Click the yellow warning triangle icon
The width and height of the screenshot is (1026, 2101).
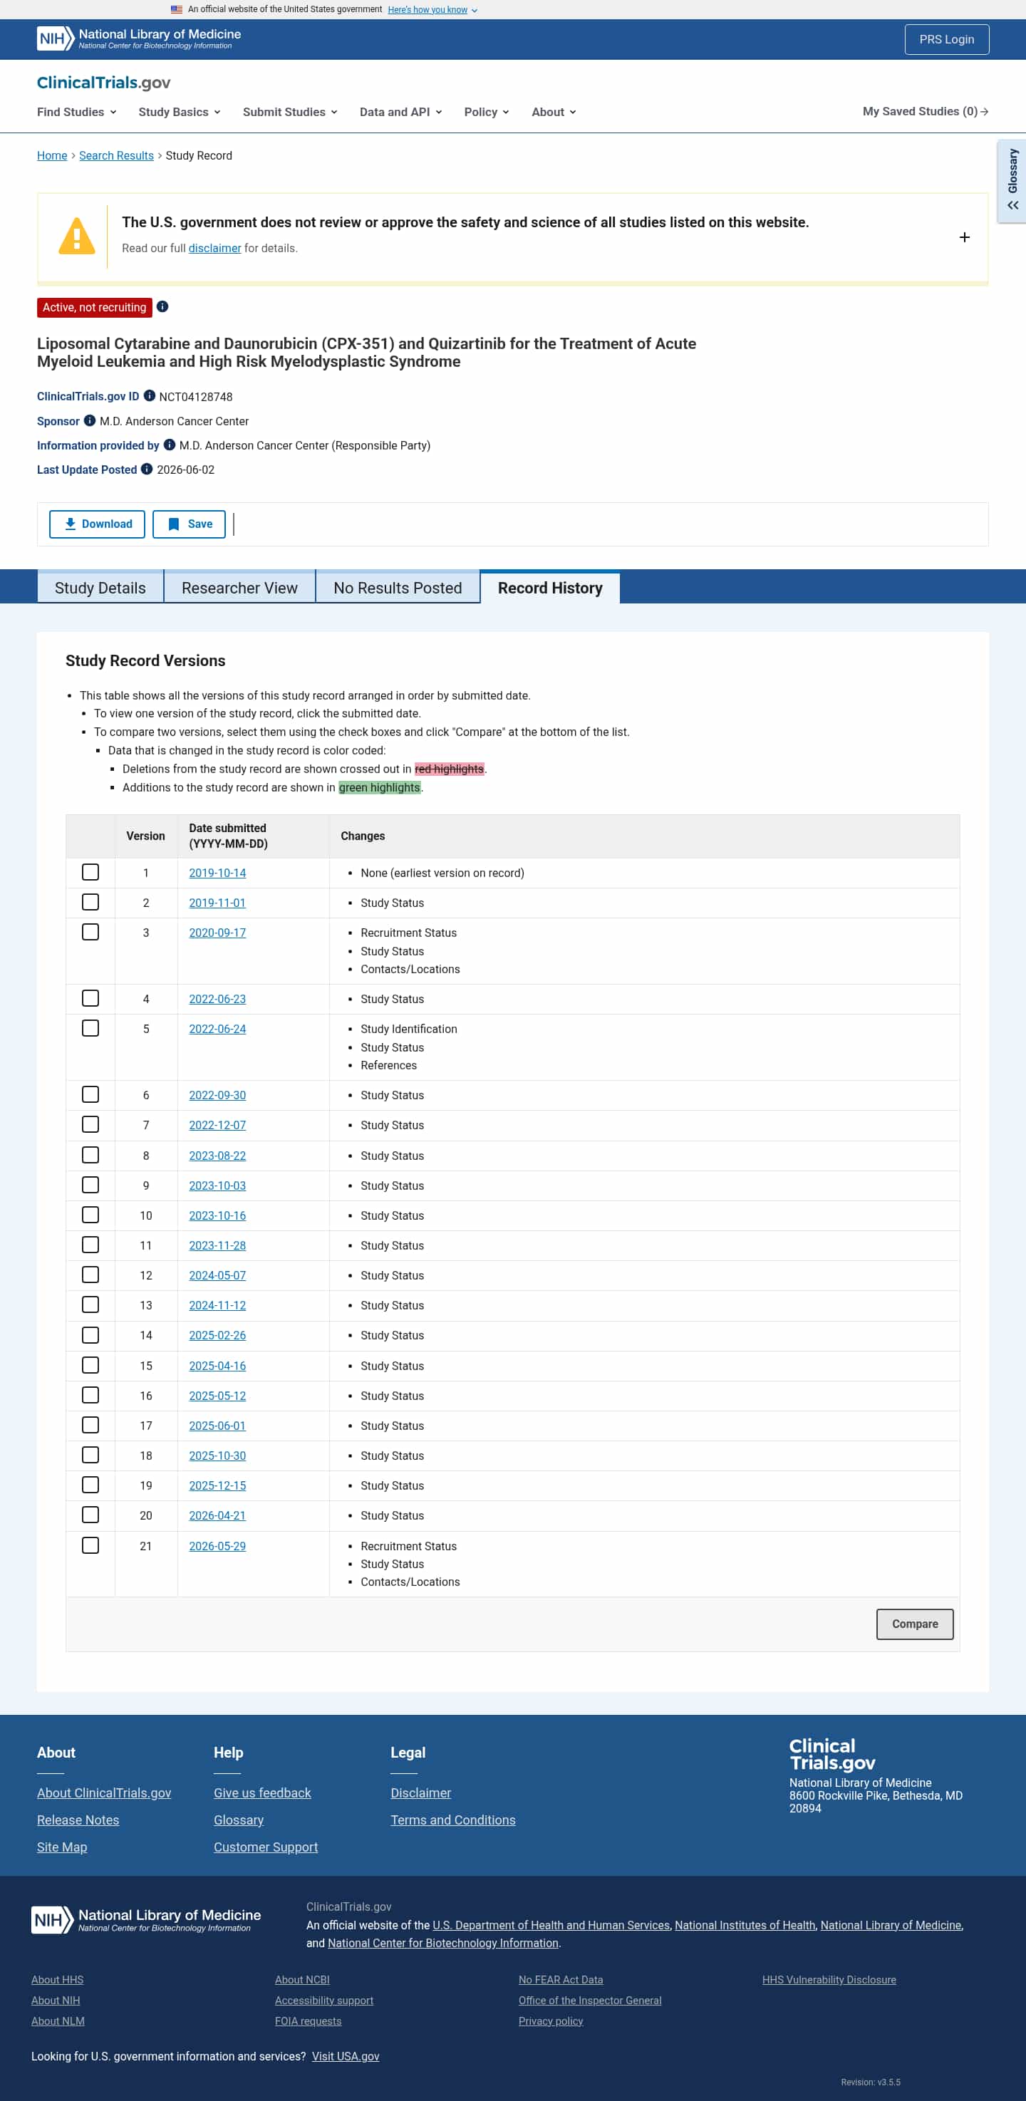click(77, 236)
